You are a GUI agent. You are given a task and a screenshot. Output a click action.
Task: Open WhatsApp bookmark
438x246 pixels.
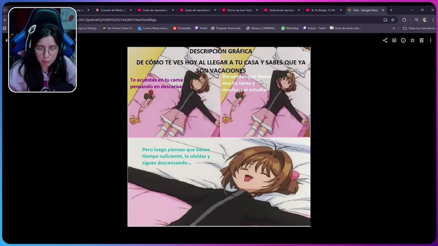(x=290, y=28)
